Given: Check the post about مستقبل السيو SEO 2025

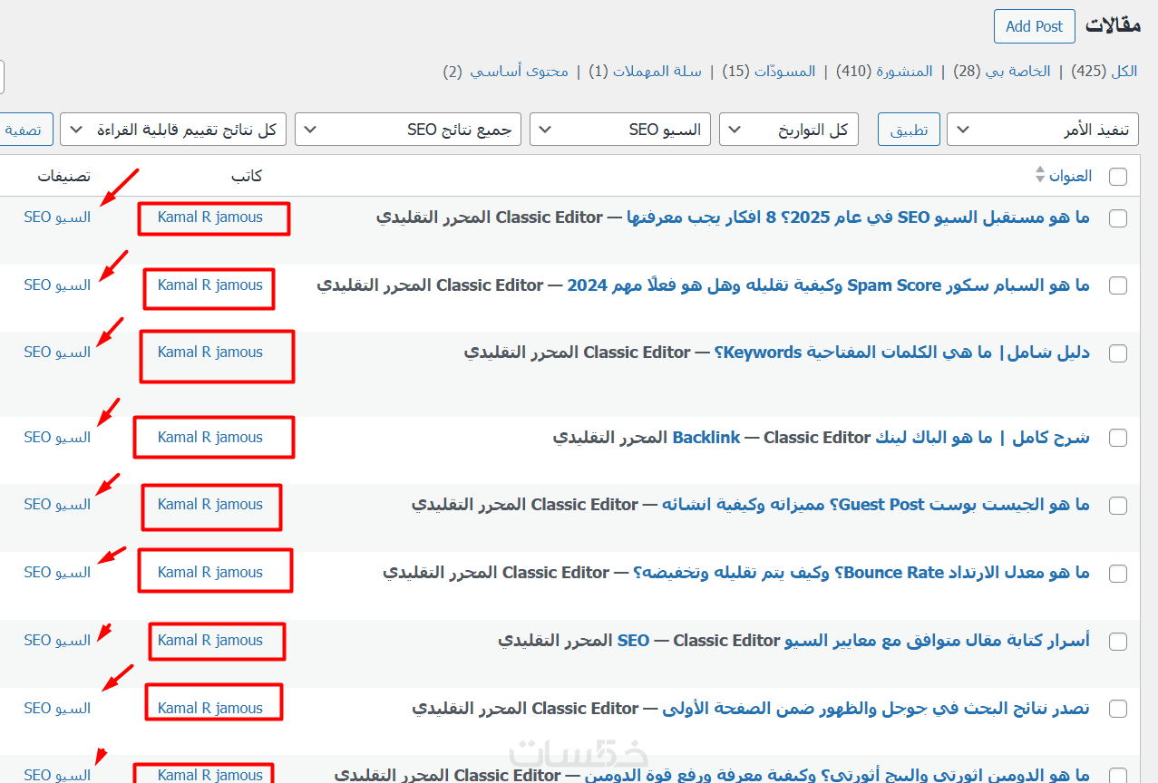Looking at the screenshot, I should point(1118,218).
